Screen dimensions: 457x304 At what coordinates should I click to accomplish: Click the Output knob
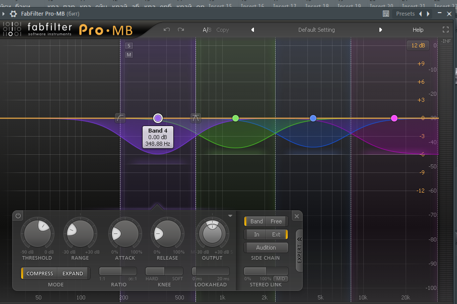click(x=212, y=233)
